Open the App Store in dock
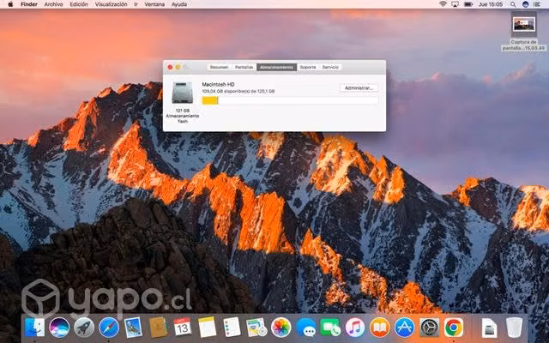This screenshot has height=343, width=549. [404, 328]
